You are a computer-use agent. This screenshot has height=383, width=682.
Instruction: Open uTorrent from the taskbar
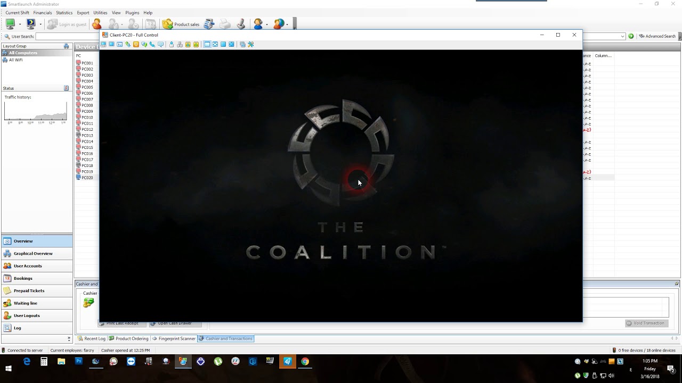[x=218, y=362]
